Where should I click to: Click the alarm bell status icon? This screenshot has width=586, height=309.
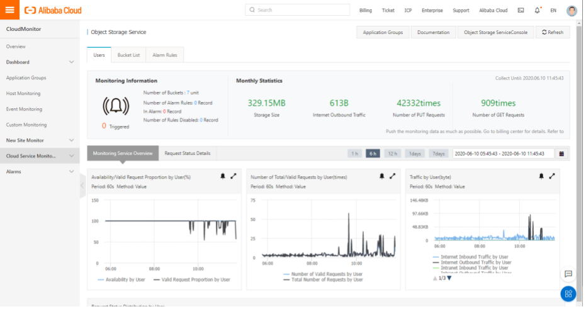point(116,106)
